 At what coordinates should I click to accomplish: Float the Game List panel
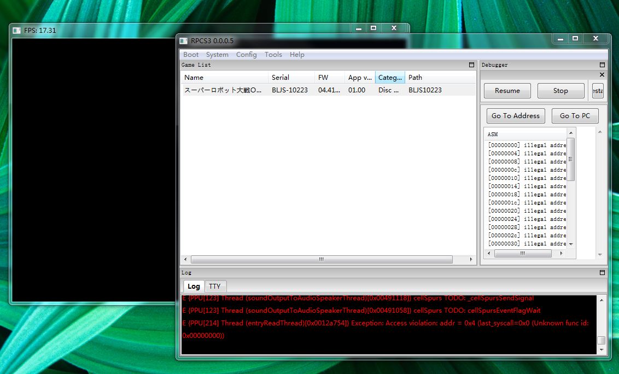(471, 65)
